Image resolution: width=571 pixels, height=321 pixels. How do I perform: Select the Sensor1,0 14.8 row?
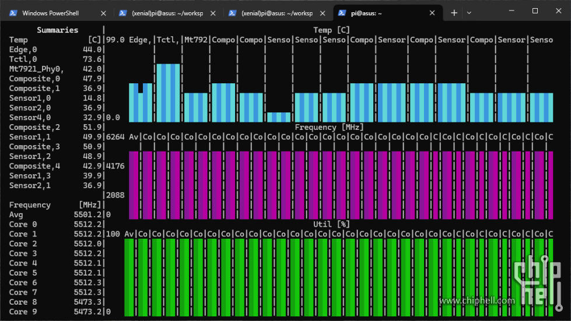[55, 98]
